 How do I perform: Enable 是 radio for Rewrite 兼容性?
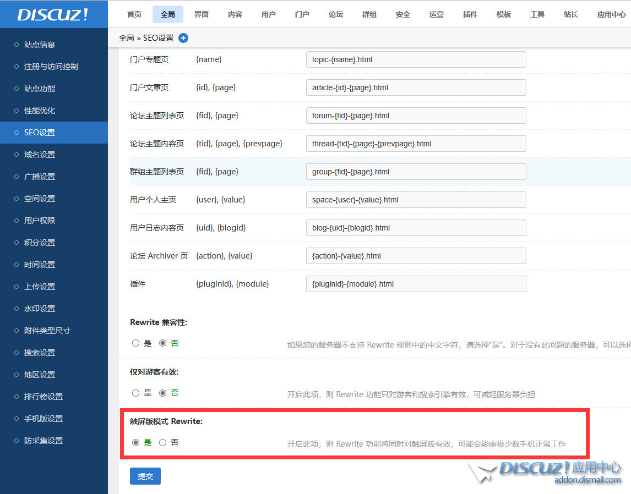(x=135, y=343)
